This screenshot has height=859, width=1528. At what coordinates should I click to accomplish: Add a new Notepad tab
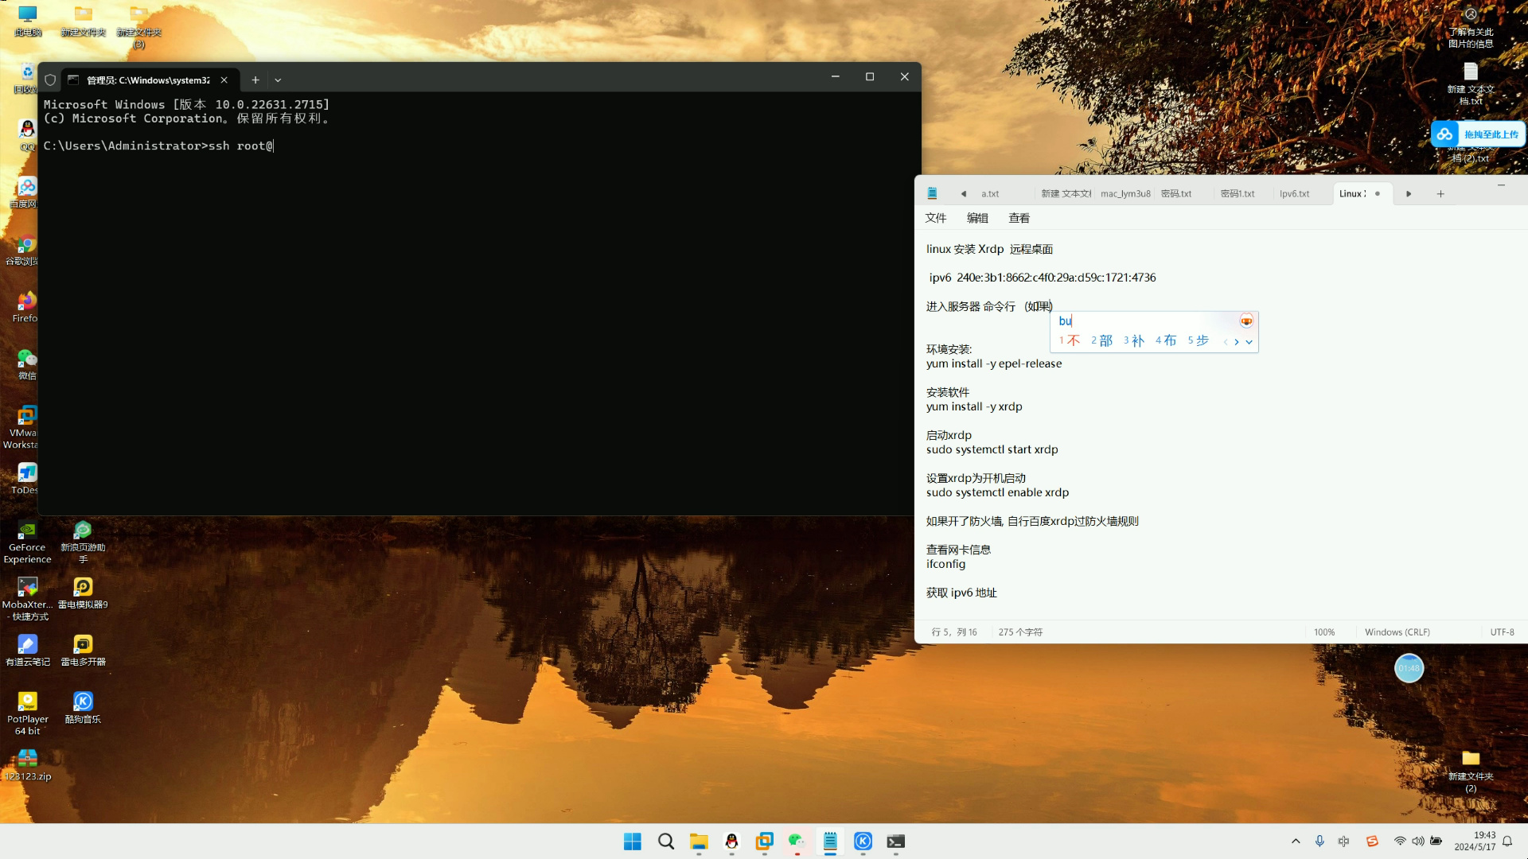(x=1440, y=194)
